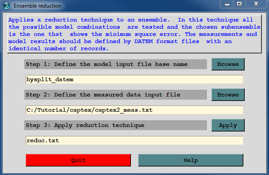This screenshot has width=269, height=175.
Task: Click the globe icon in the title bar
Action: pos(6,6)
